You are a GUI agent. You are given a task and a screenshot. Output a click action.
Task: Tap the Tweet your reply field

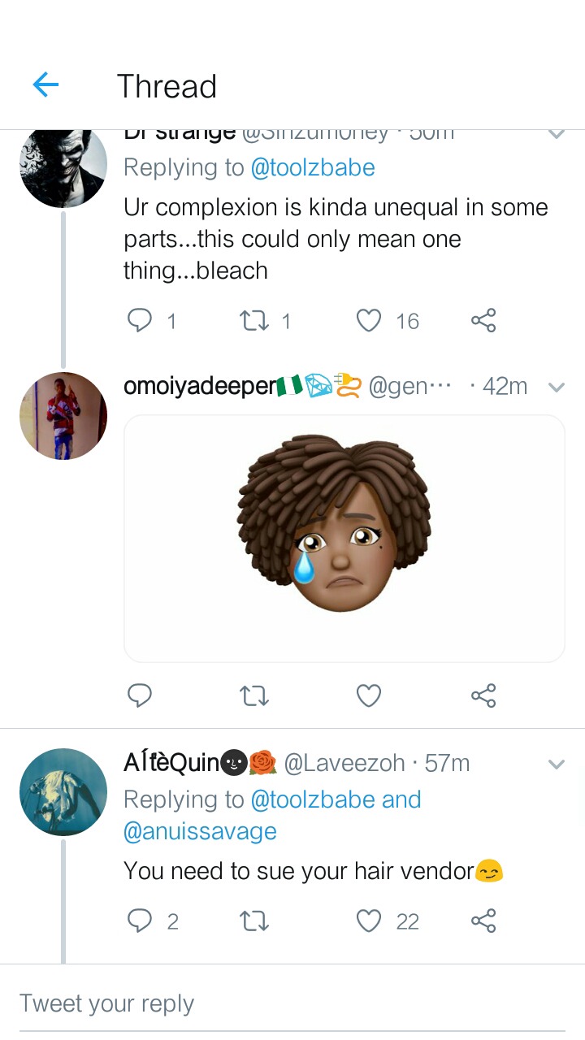(292, 1003)
